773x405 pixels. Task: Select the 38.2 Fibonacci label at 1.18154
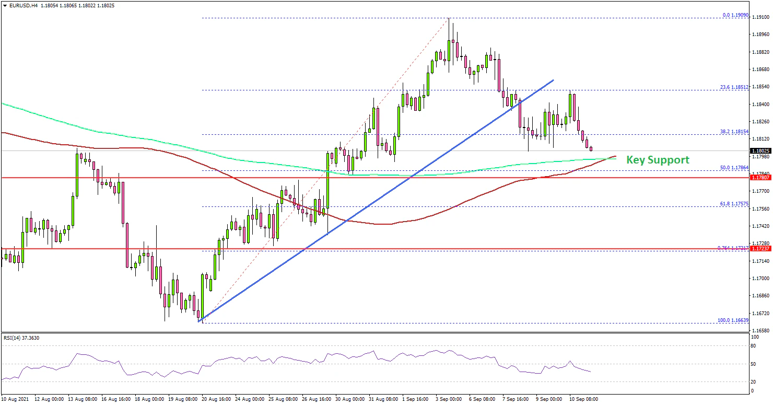point(735,132)
